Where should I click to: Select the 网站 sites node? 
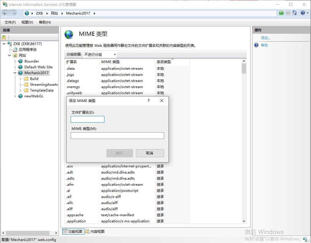click(x=22, y=55)
